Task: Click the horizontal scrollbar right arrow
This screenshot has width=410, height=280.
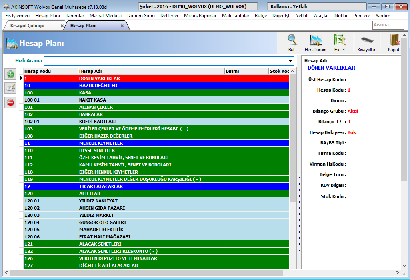Action: (398, 273)
